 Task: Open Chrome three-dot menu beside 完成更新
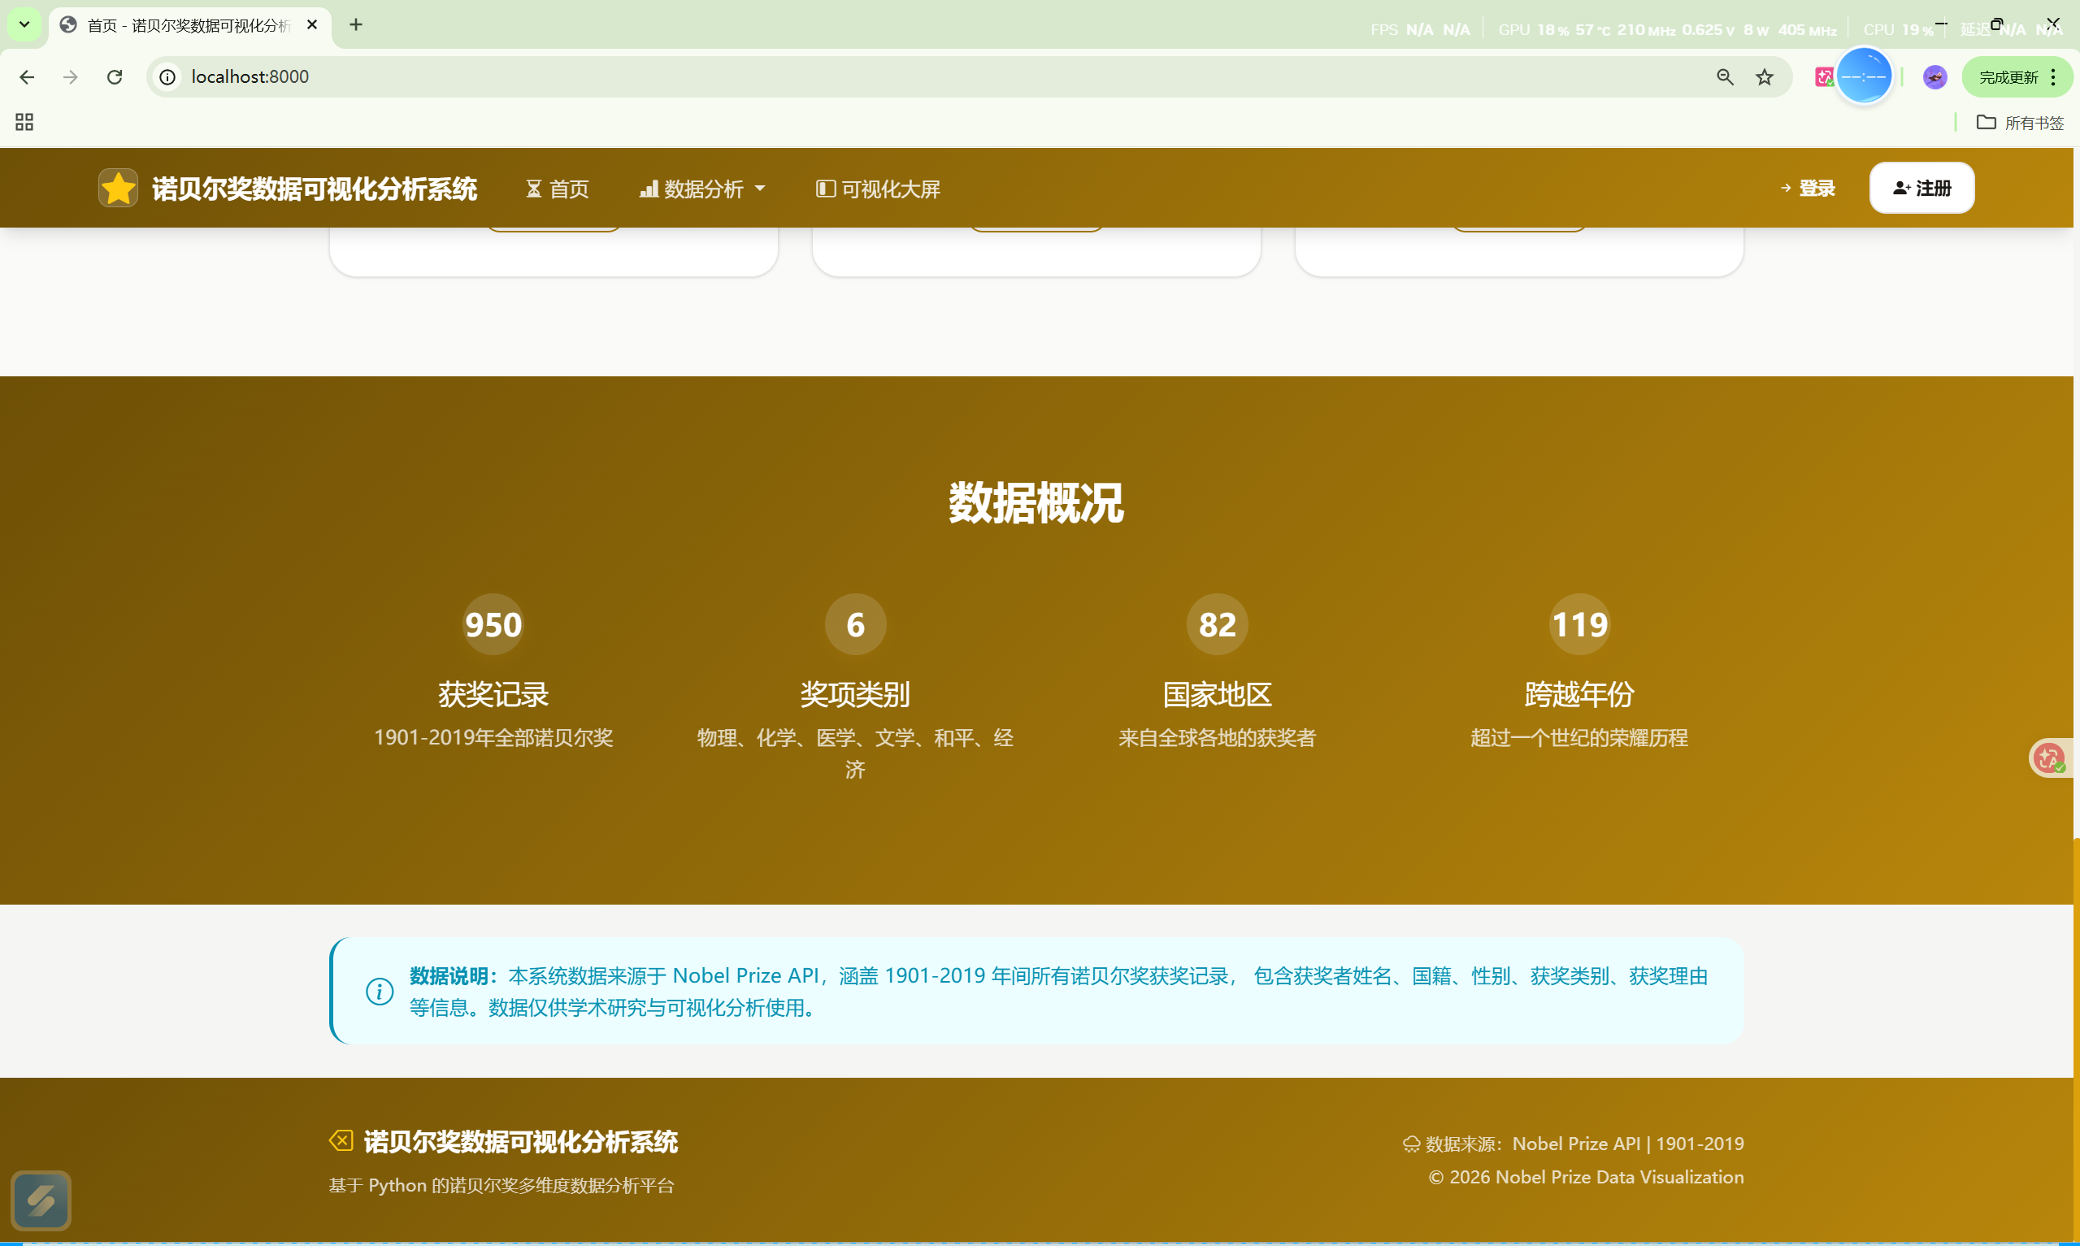point(2053,77)
